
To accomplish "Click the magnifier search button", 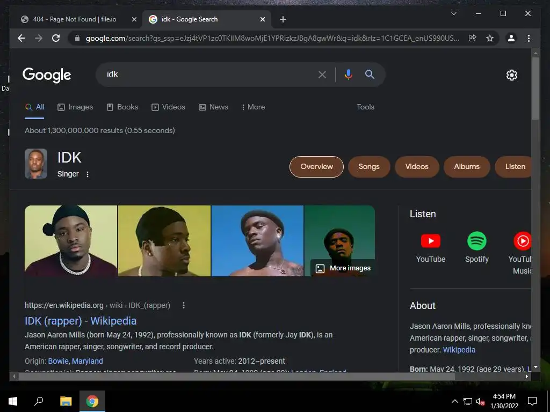I will [370, 74].
